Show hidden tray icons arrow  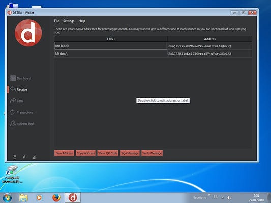click(223, 198)
